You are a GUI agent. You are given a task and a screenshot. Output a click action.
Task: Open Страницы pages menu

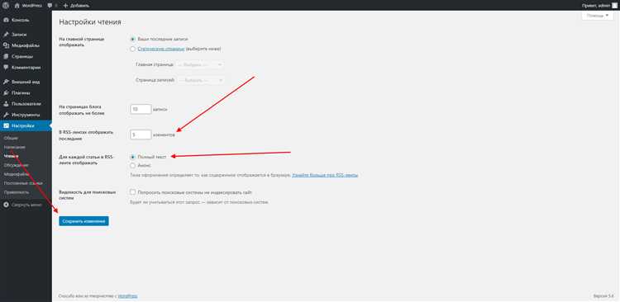tap(26, 56)
